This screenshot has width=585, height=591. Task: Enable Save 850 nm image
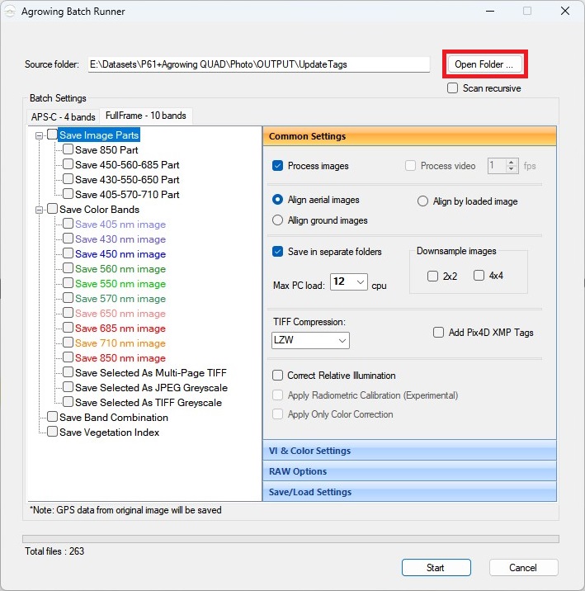coord(68,357)
